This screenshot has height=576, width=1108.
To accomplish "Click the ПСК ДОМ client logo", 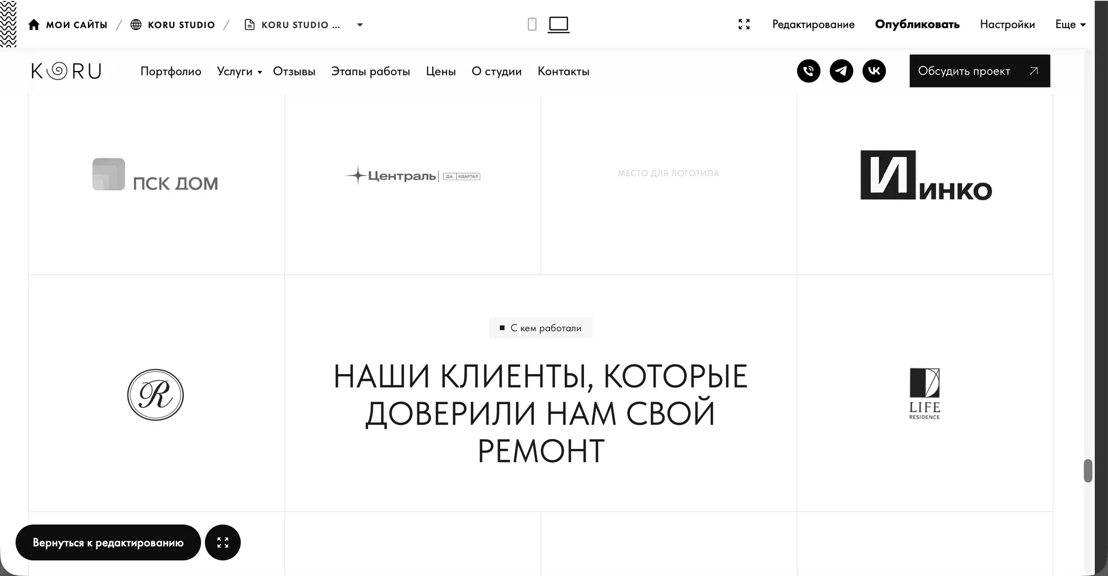I will click(x=155, y=175).
